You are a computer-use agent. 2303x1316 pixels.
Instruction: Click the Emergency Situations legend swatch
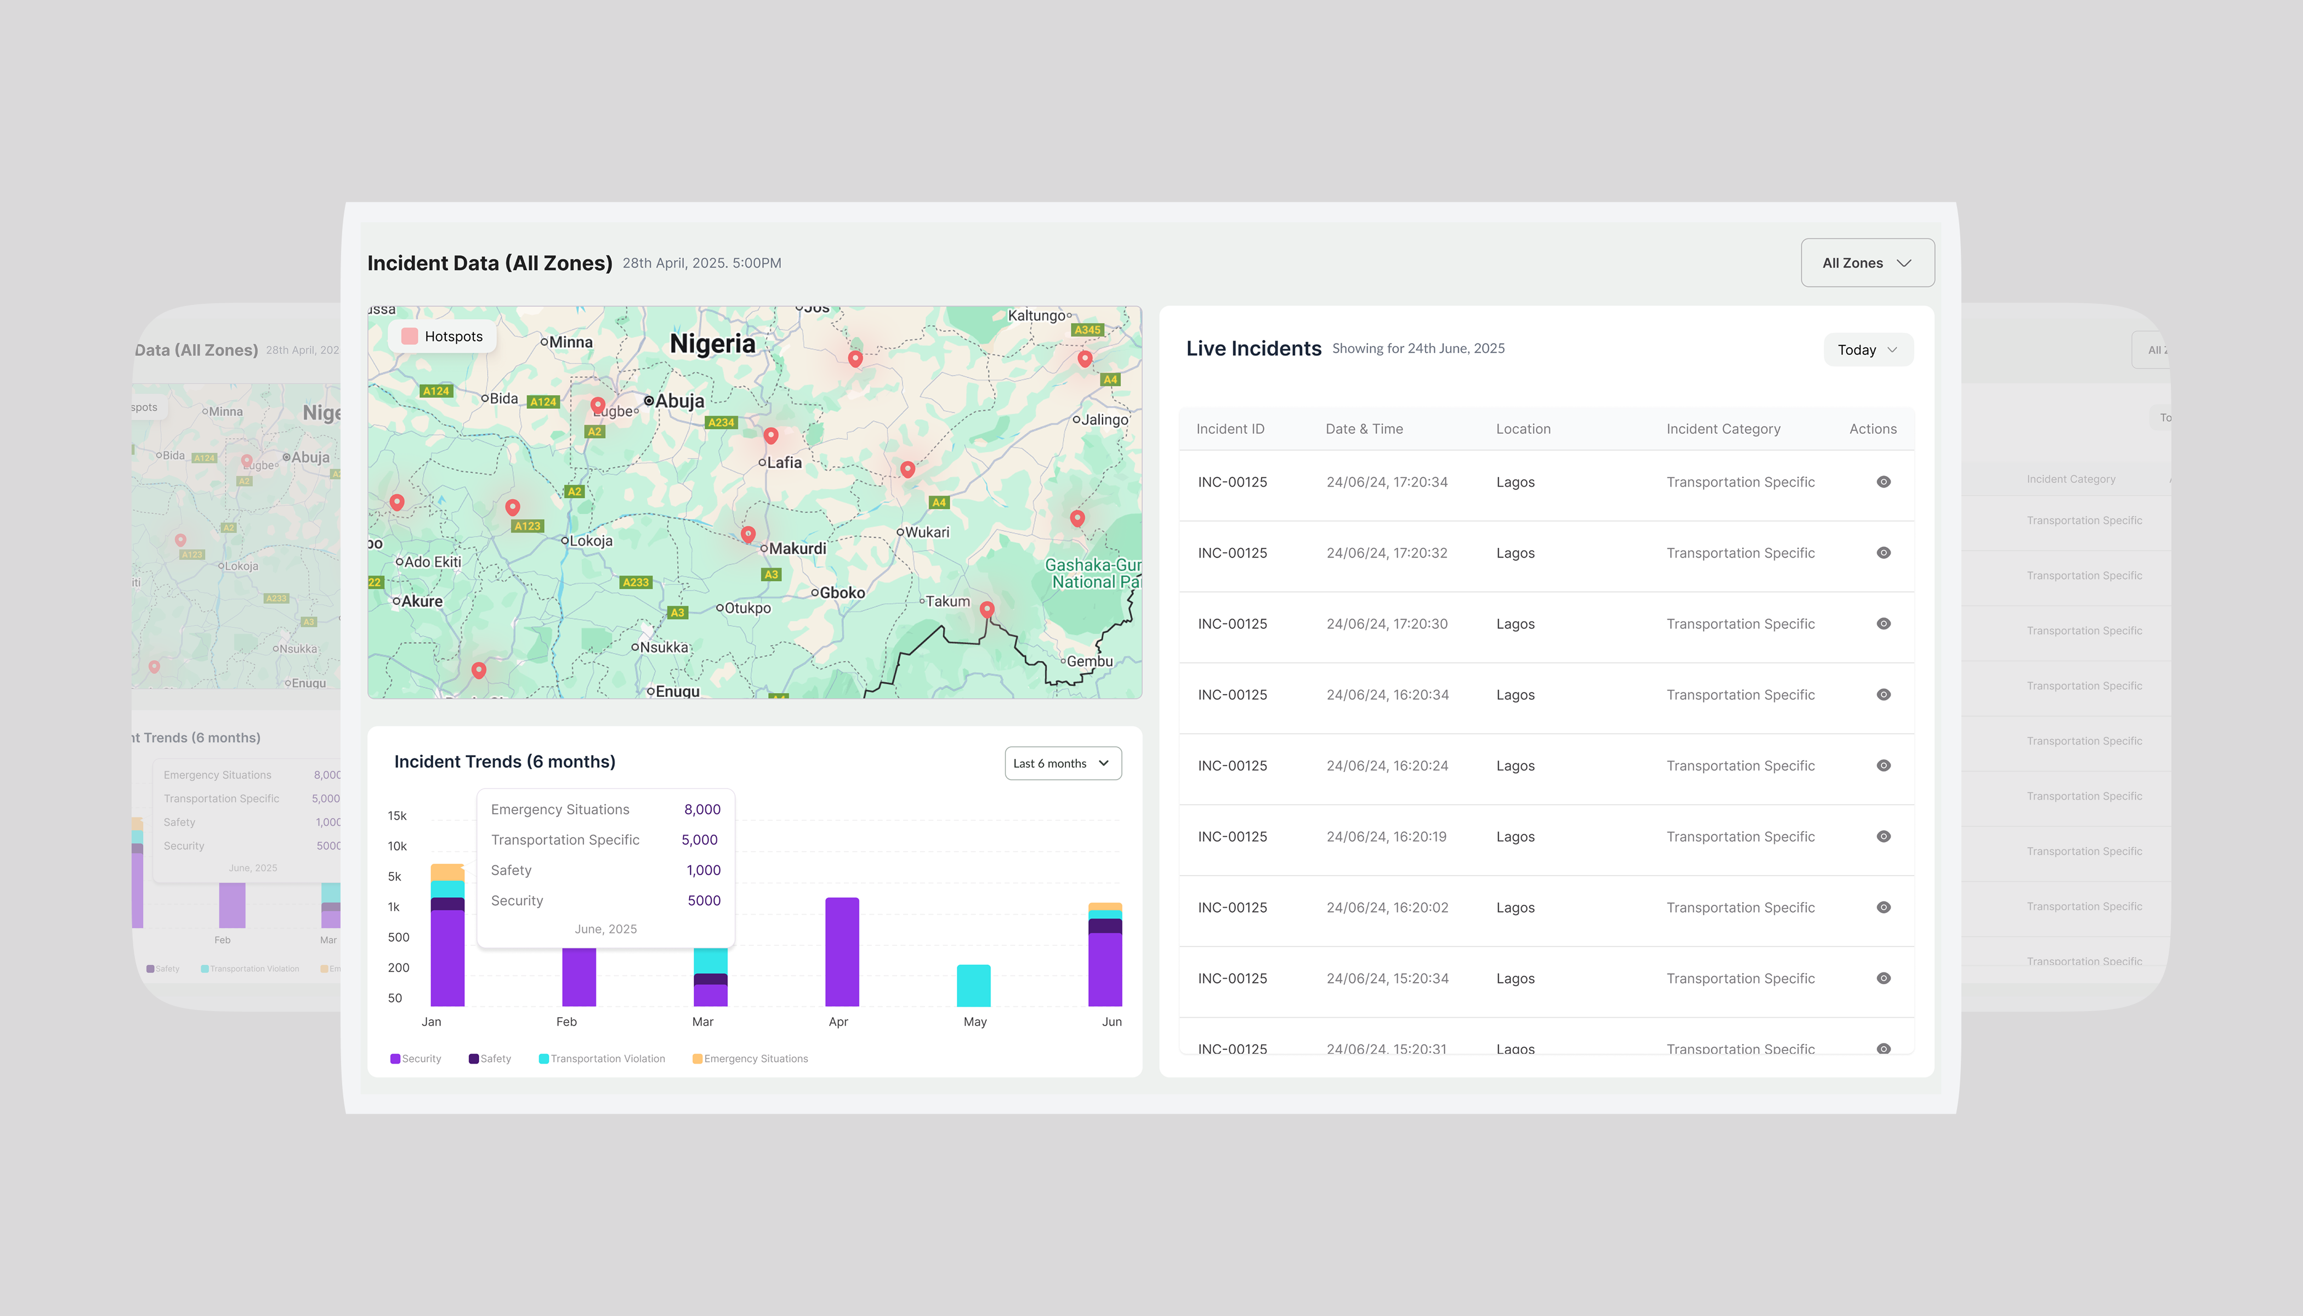(698, 1059)
